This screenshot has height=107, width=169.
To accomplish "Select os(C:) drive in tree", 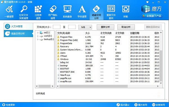I will point(47,33).
